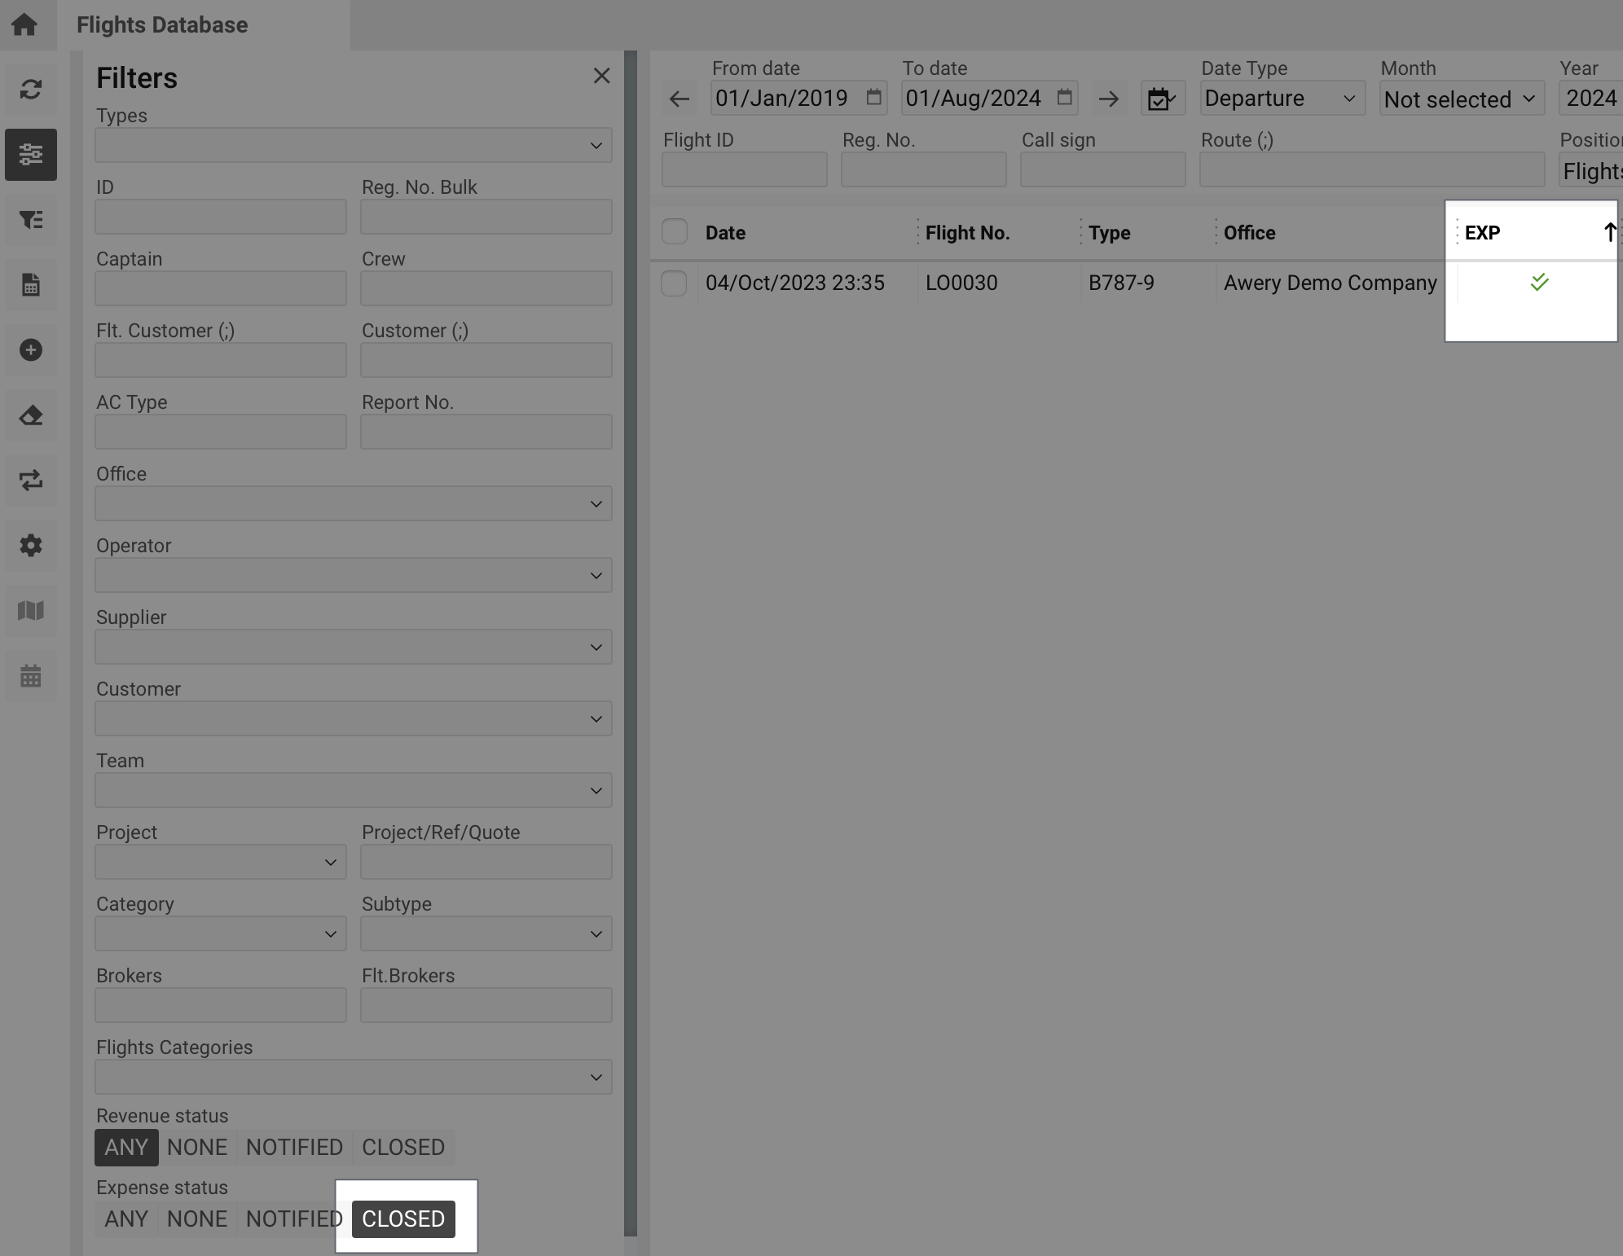
Task: Go to the previous date range arrow
Action: [x=680, y=99]
